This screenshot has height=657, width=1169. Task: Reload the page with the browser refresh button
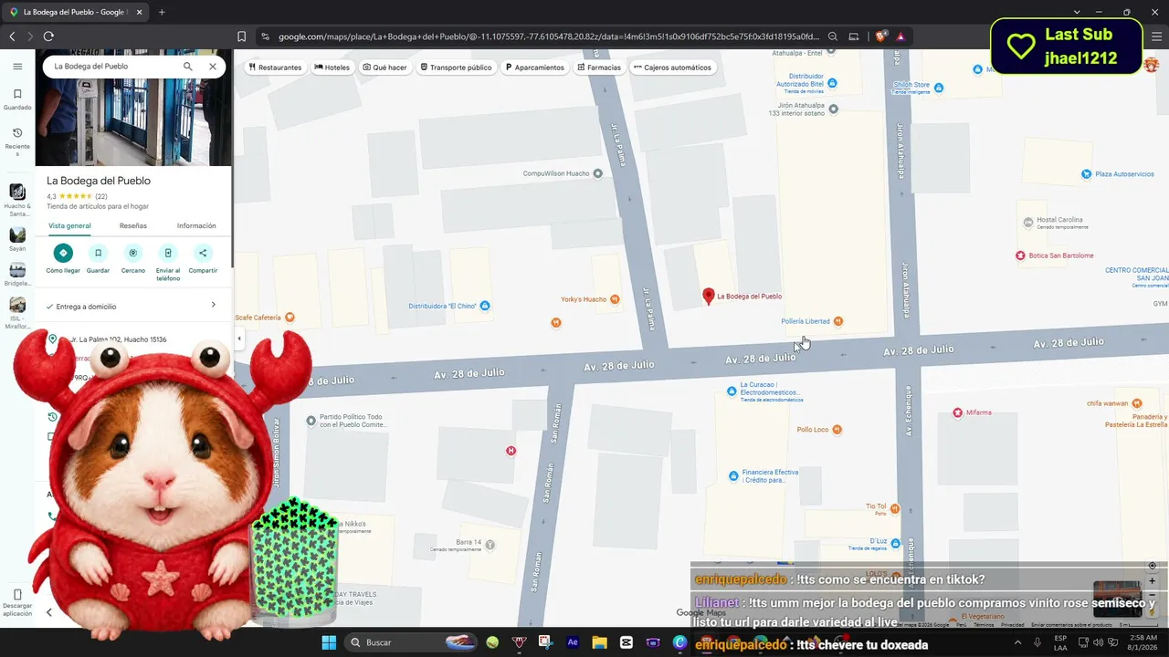(48, 36)
